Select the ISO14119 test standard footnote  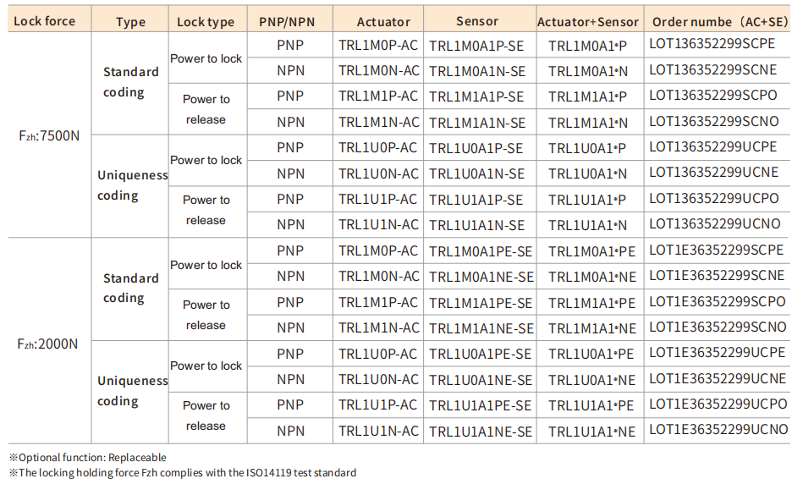(182, 473)
